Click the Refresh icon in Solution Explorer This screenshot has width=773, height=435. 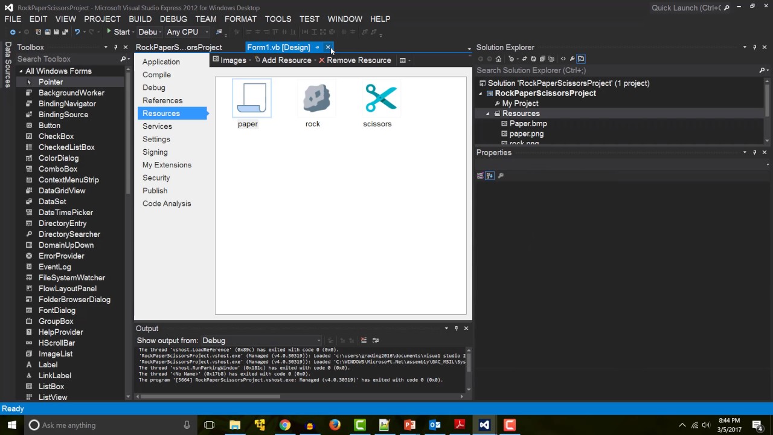point(533,59)
